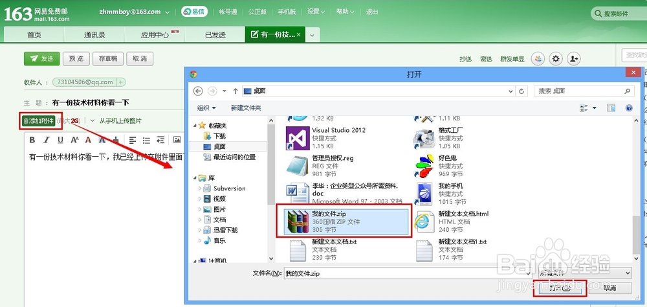Click the add contact person icon
This screenshot has height=307, width=647.
point(573,59)
